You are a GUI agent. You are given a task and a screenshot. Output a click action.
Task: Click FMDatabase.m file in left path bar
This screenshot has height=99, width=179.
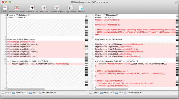(47, 93)
